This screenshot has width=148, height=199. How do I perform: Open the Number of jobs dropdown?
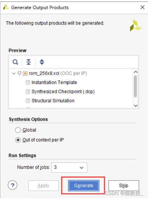tap(69, 168)
